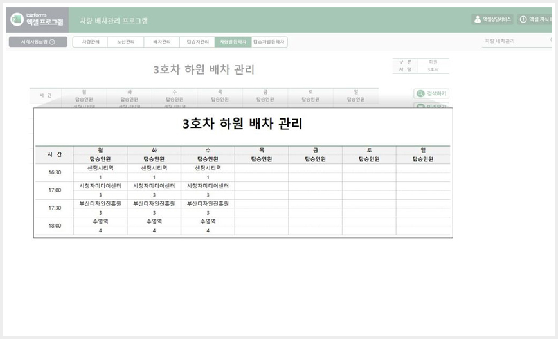This screenshot has height=339, width=558.
Task: Open the 구분 dropdown cell showing 하원
Action: [433, 62]
